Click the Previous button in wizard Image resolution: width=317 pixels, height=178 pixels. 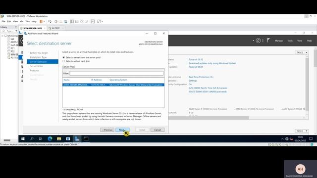[x=107, y=130]
